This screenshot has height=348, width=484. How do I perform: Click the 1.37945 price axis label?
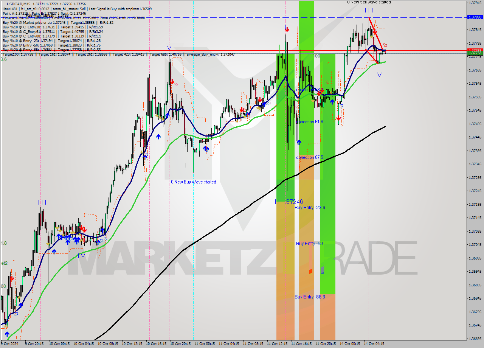475,3
